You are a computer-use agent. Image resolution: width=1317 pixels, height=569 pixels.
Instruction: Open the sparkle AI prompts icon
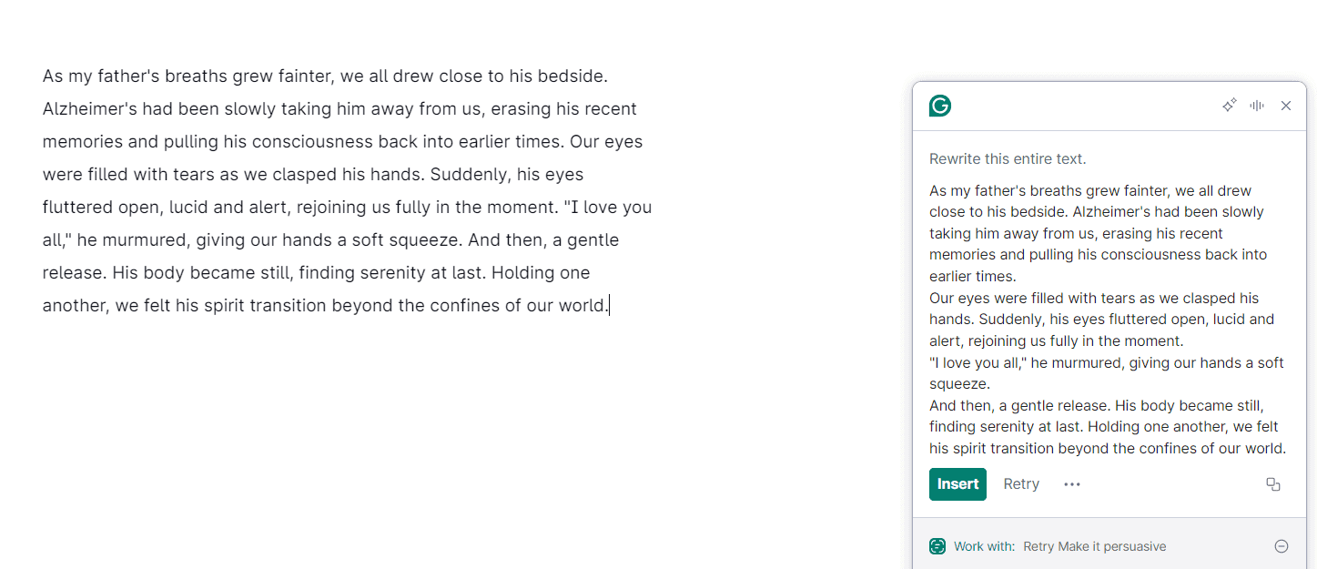[x=1229, y=106]
